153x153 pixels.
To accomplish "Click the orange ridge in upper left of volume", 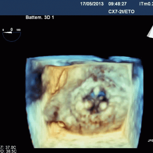I will (60, 81).
